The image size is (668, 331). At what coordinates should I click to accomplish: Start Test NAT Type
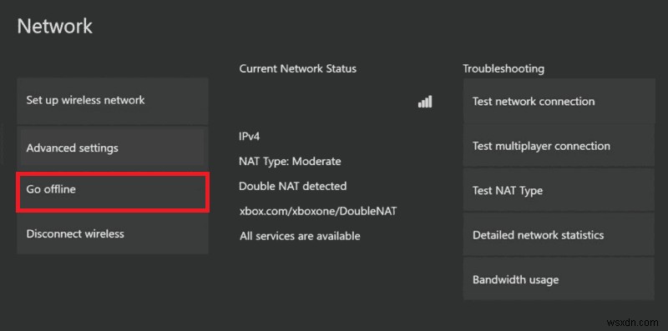pyautogui.click(x=559, y=190)
